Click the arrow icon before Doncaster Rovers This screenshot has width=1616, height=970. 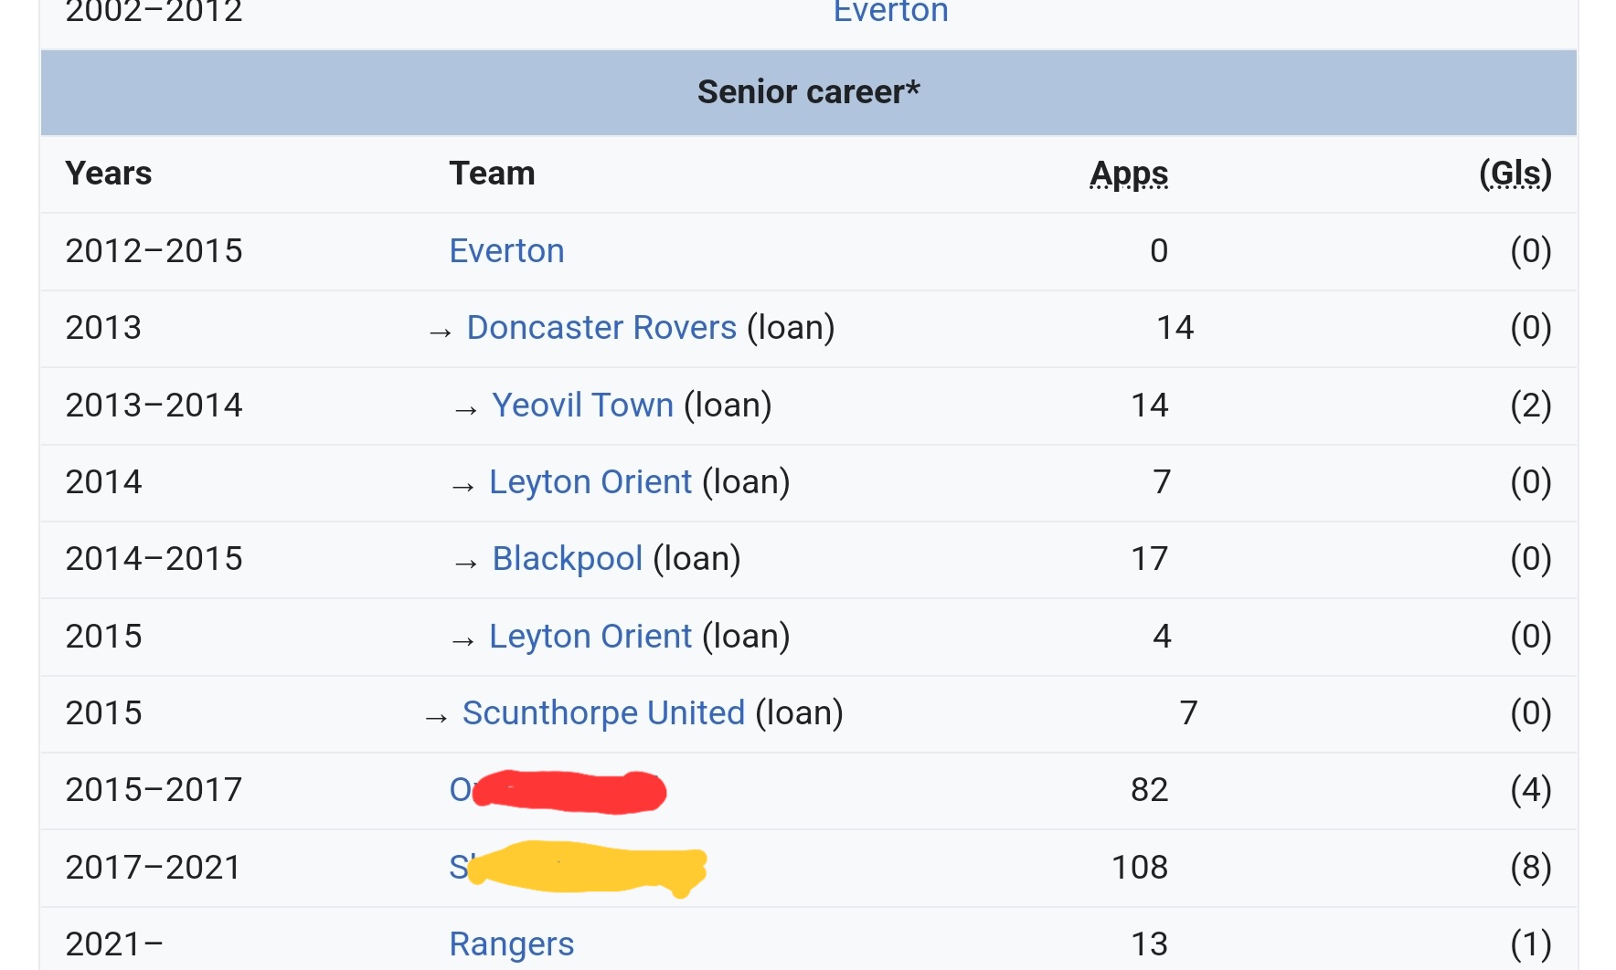tap(441, 332)
